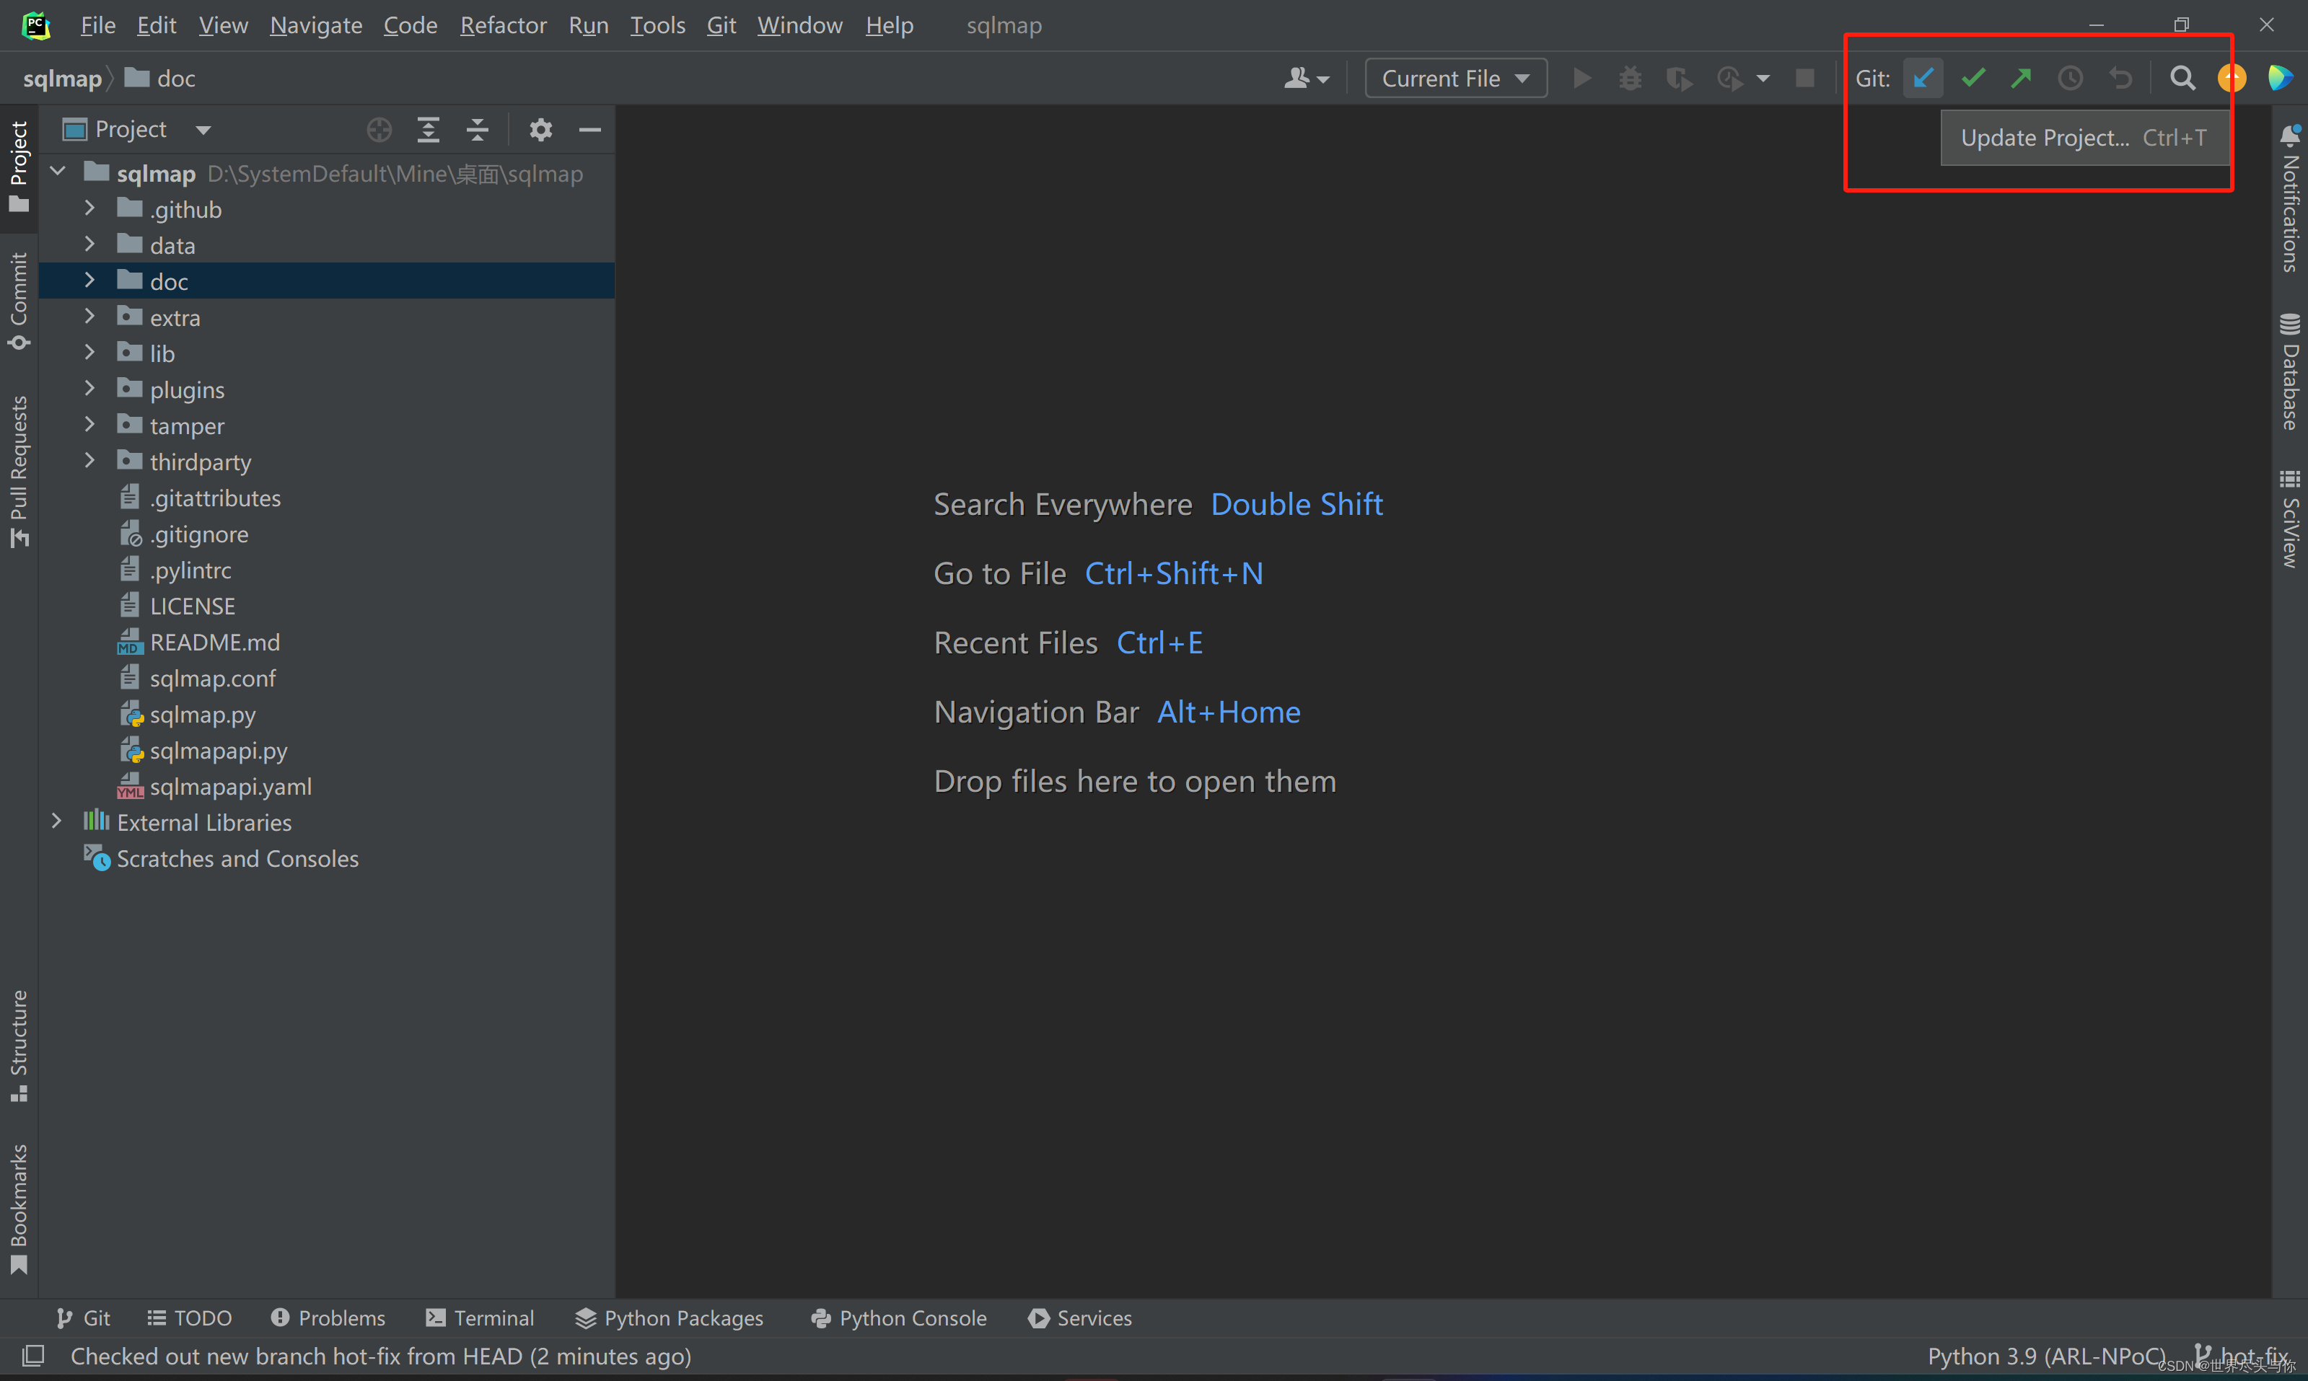The image size is (2308, 1381).
Task: Click sqlmap breadcrumb in navigation bar
Action: tap(62, 78)
